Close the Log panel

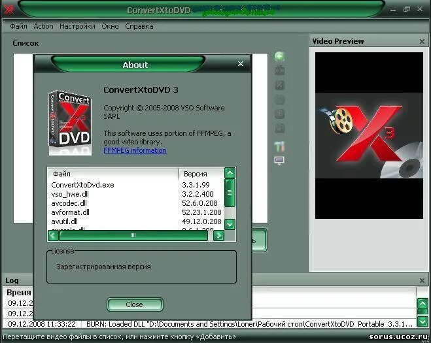tap(422, 281)
